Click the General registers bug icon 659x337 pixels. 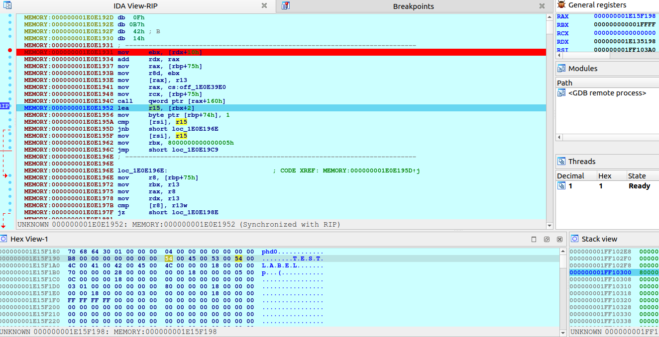click(561, 5)
